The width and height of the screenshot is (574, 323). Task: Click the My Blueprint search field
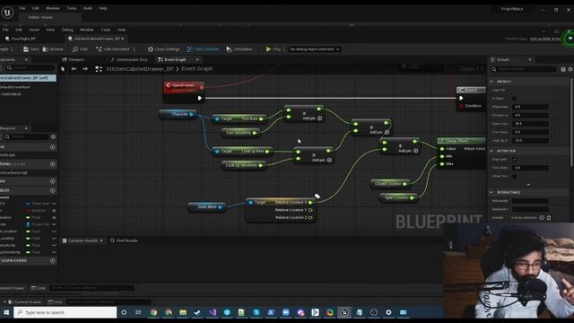(26, 136)
